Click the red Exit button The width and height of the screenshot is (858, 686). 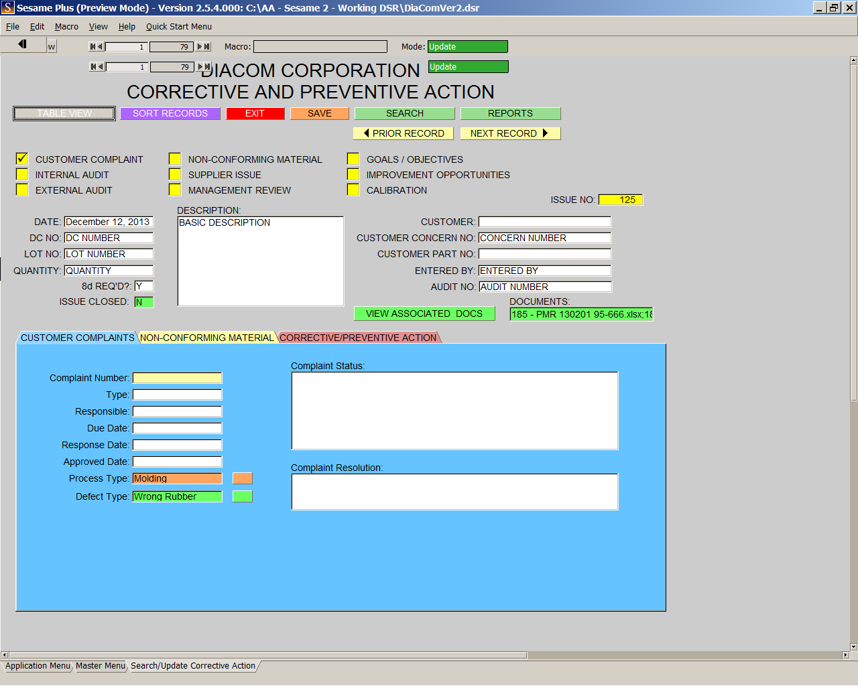tap(255, 114)
